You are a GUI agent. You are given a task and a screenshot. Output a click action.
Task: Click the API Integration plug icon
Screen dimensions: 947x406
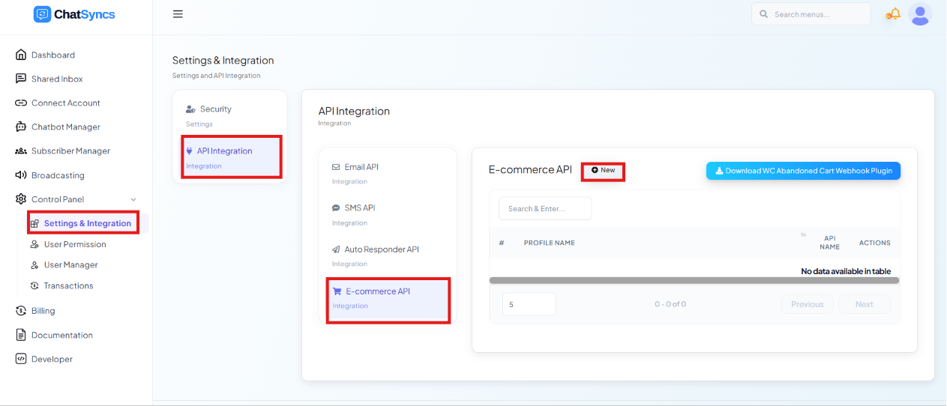point(190,151)
